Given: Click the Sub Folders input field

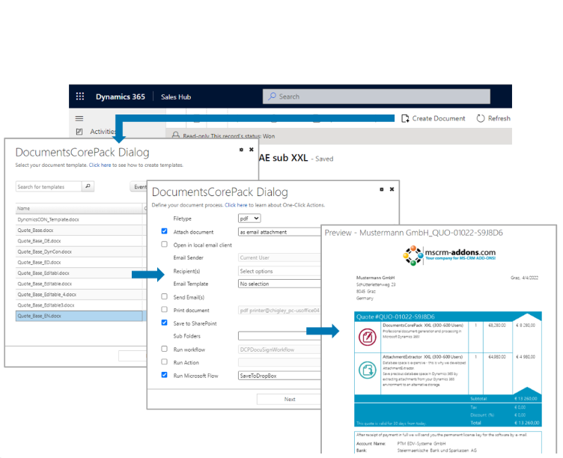Looking at the screenshot, I should tap(279, 336).
